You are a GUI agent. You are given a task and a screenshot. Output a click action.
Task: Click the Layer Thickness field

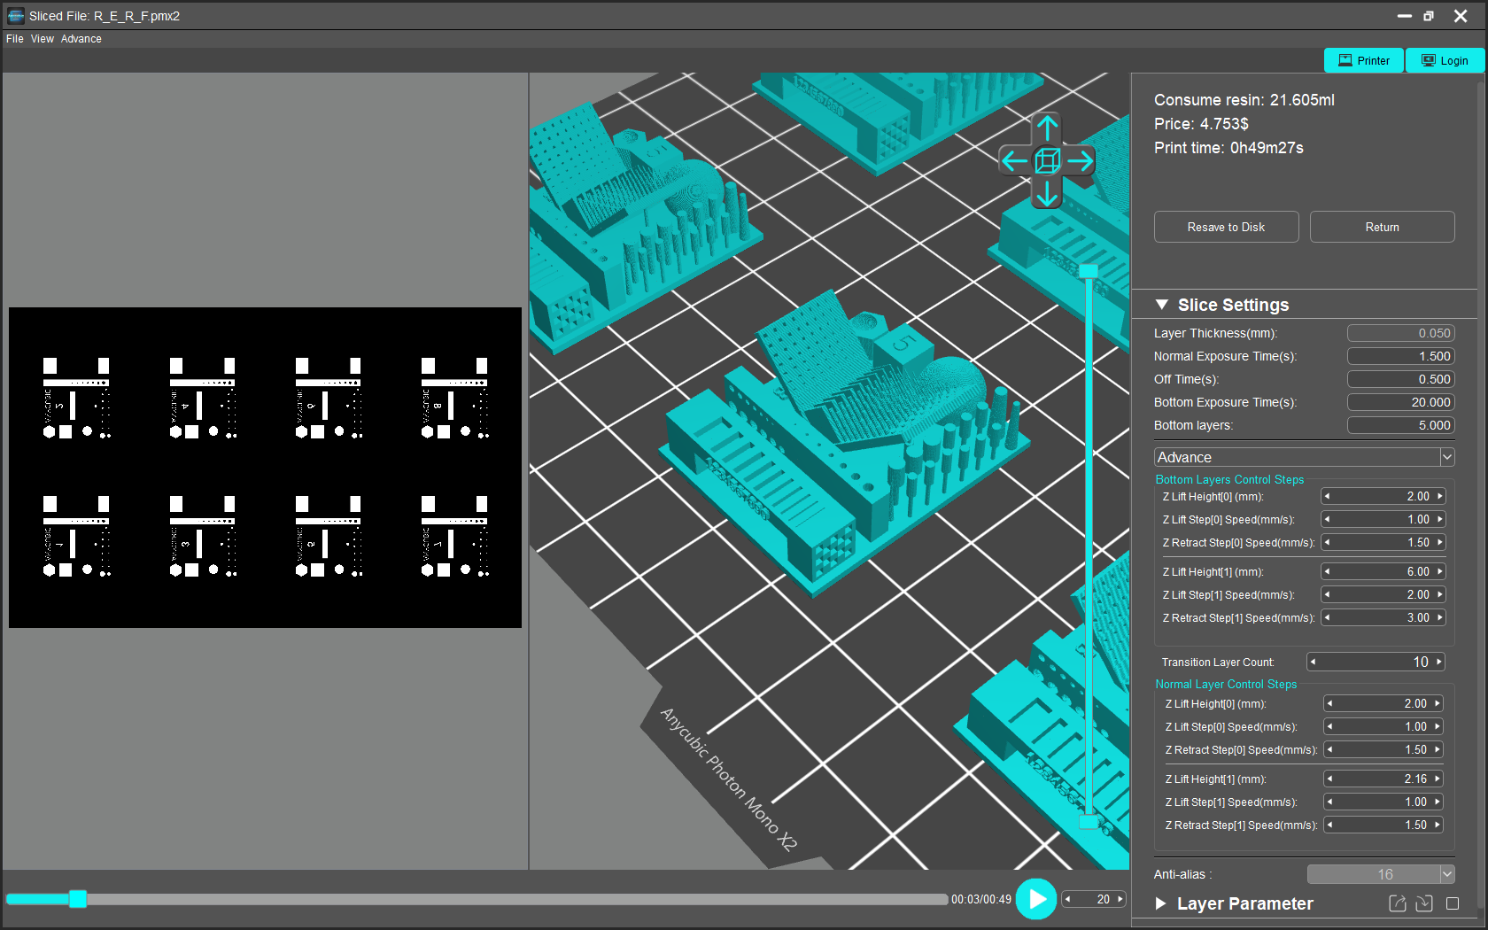pos(1401,333)
